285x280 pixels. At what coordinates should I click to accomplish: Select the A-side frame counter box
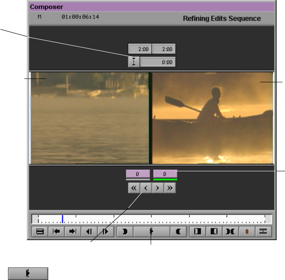138,174
